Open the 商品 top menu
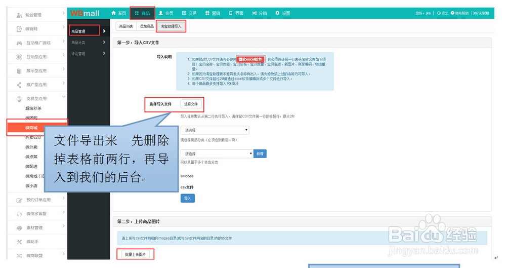The height and width of the screenshot is (268, 506). (x=142, y=13)
